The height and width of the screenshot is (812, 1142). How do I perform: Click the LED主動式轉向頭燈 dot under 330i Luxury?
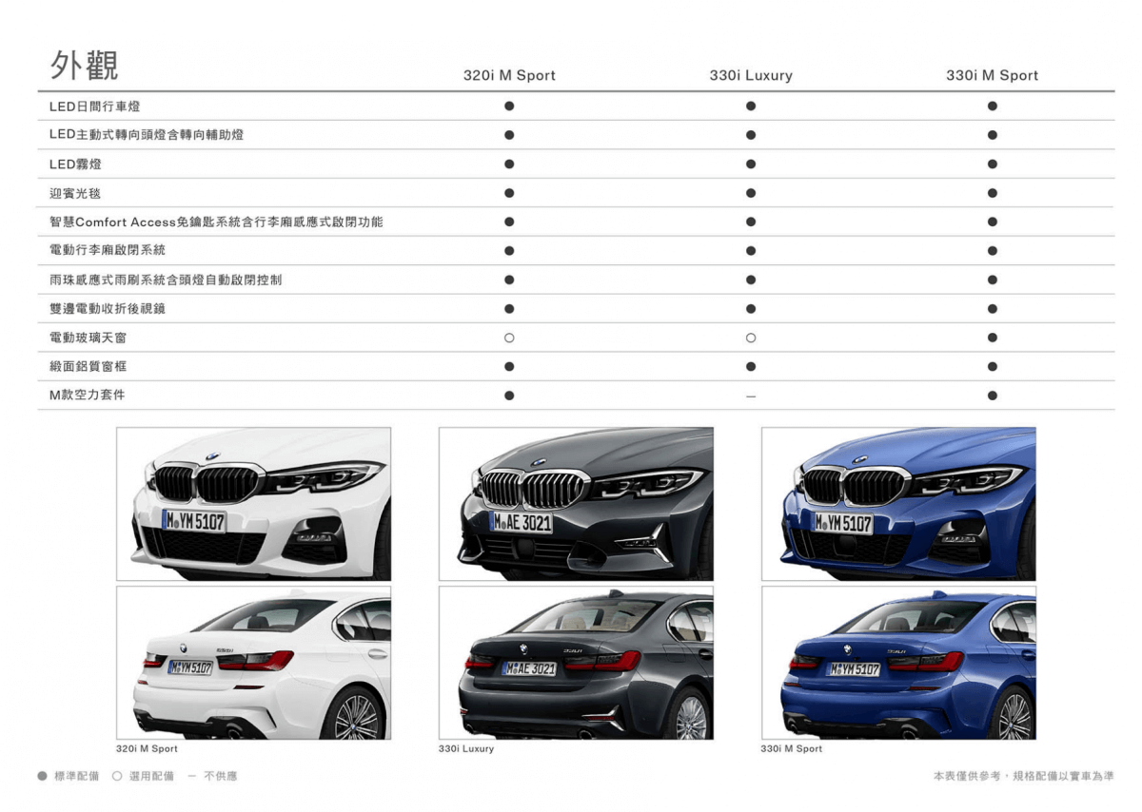(751, 135)
